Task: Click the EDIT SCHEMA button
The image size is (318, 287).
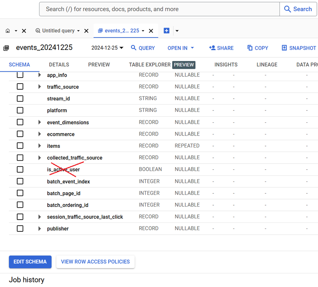Action: pos(30,262)
